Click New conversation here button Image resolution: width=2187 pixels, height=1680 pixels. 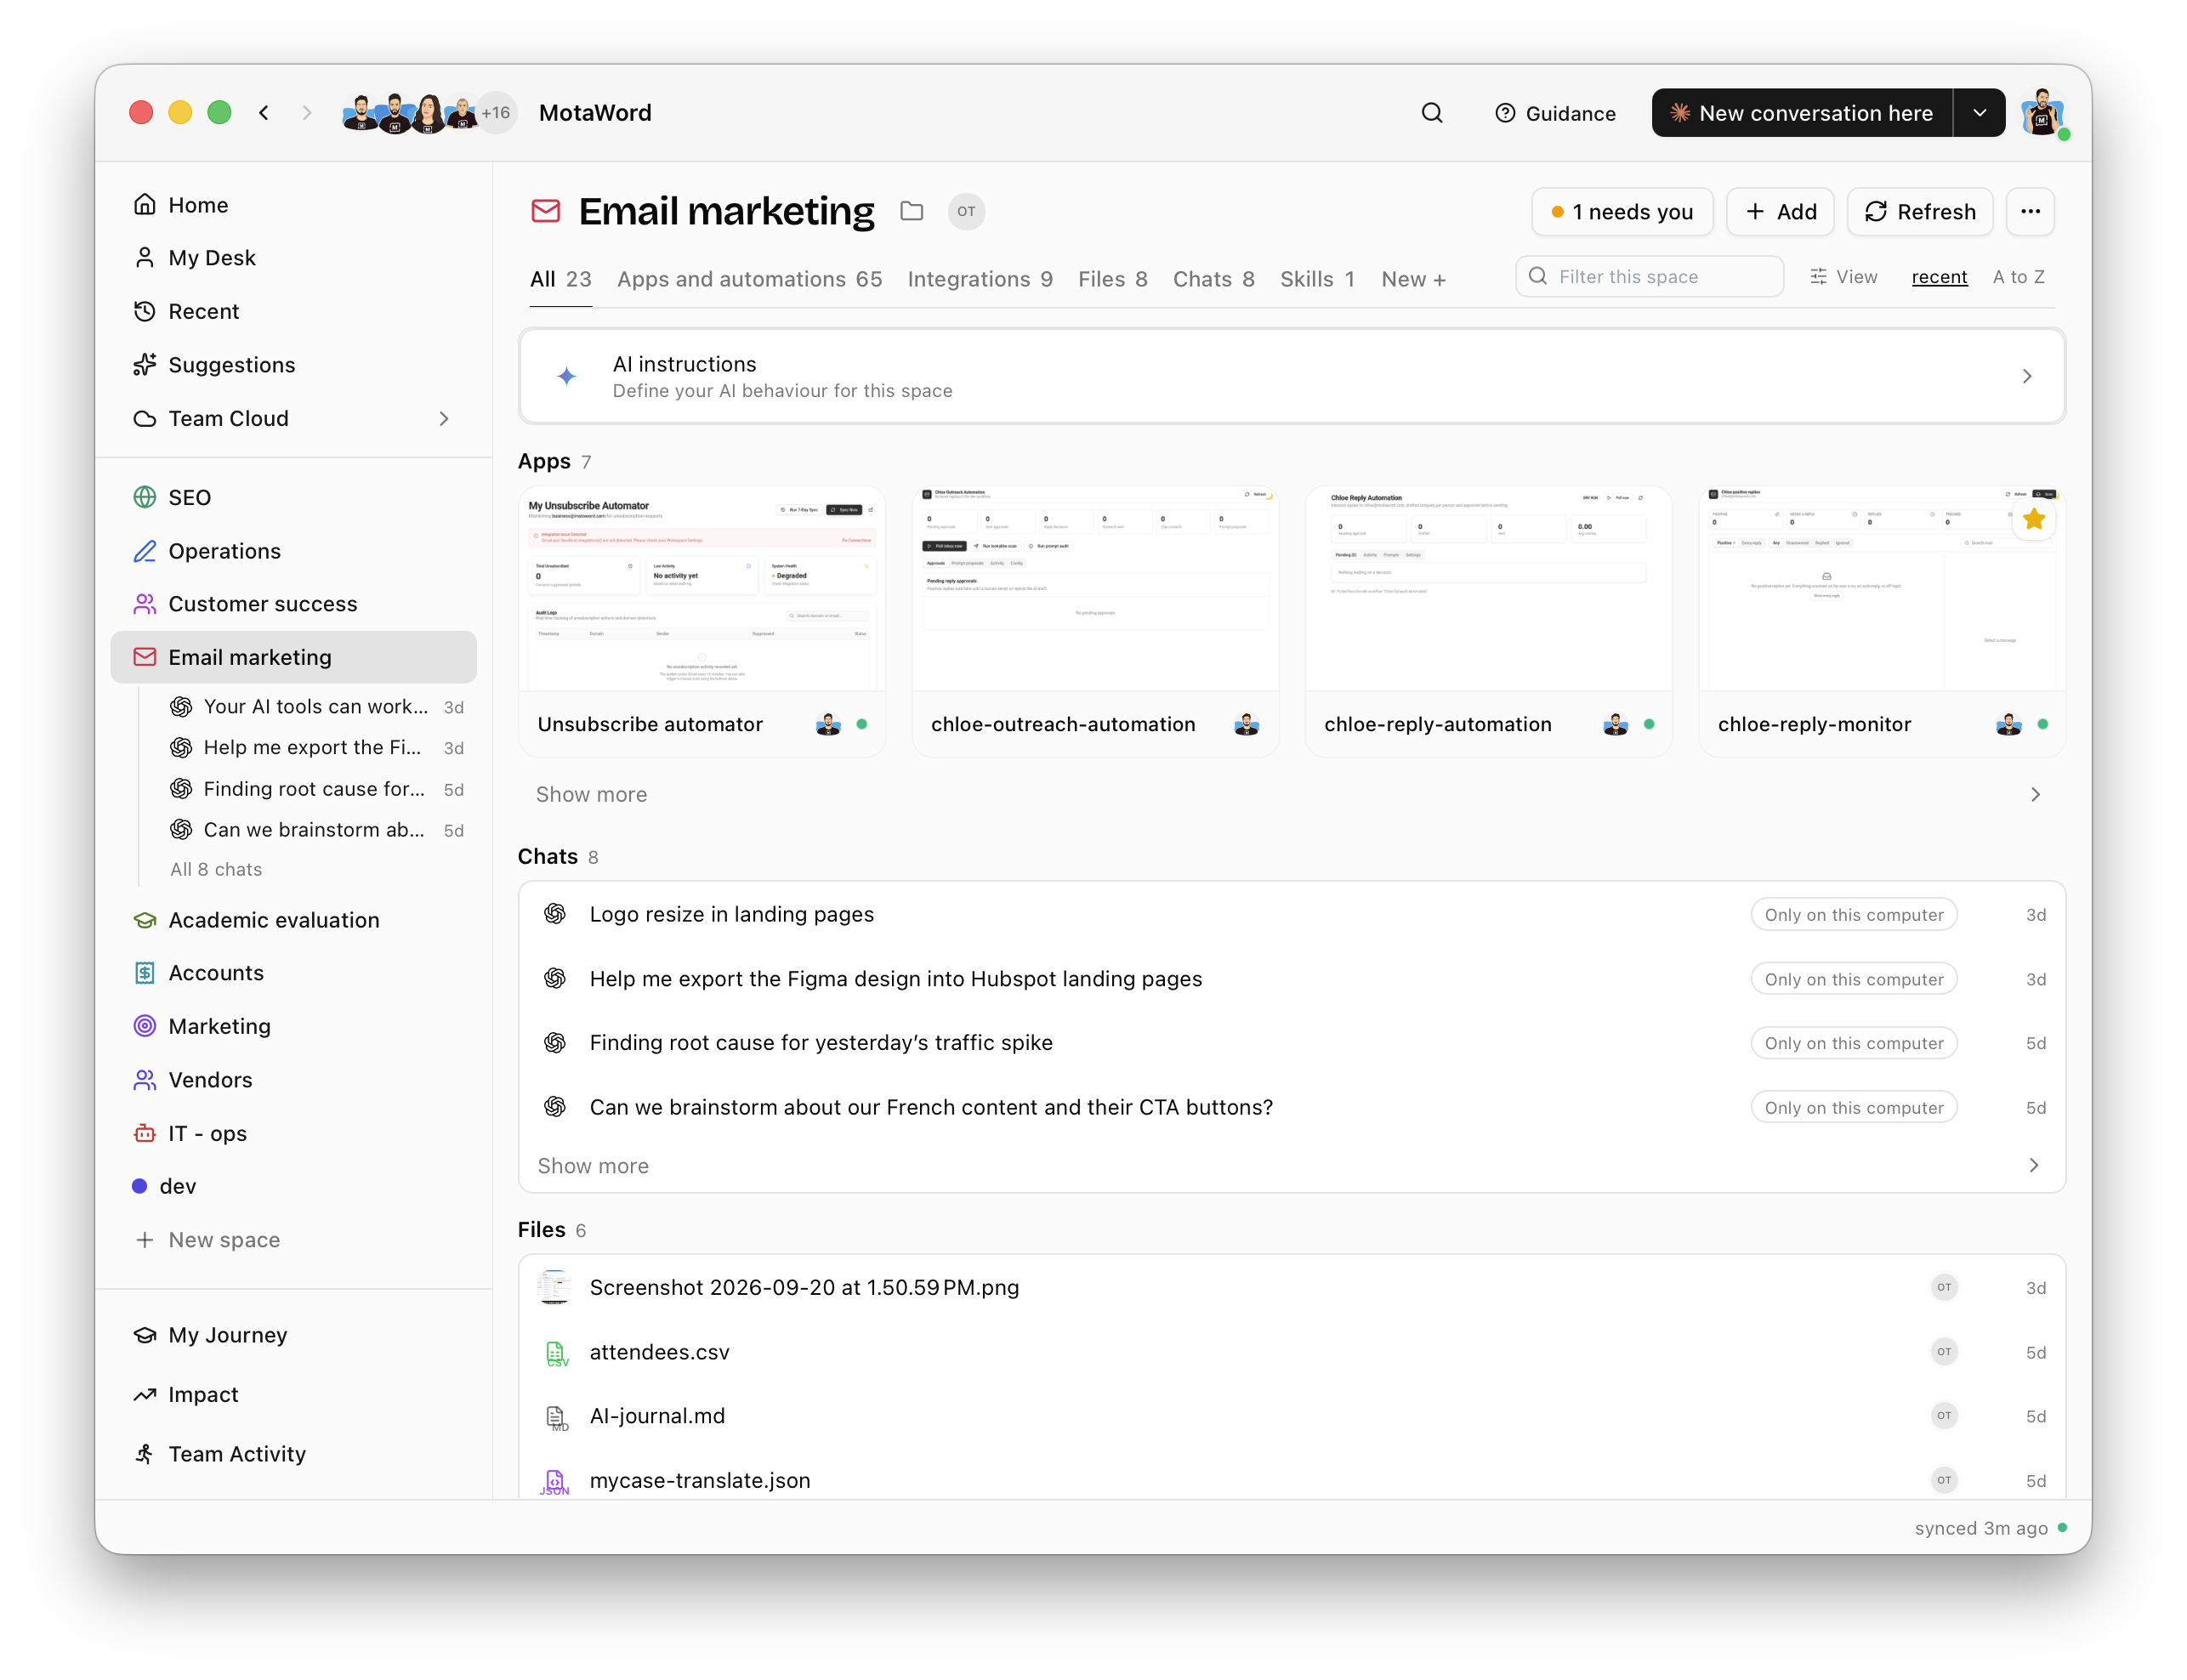[x=1801, y=113]
